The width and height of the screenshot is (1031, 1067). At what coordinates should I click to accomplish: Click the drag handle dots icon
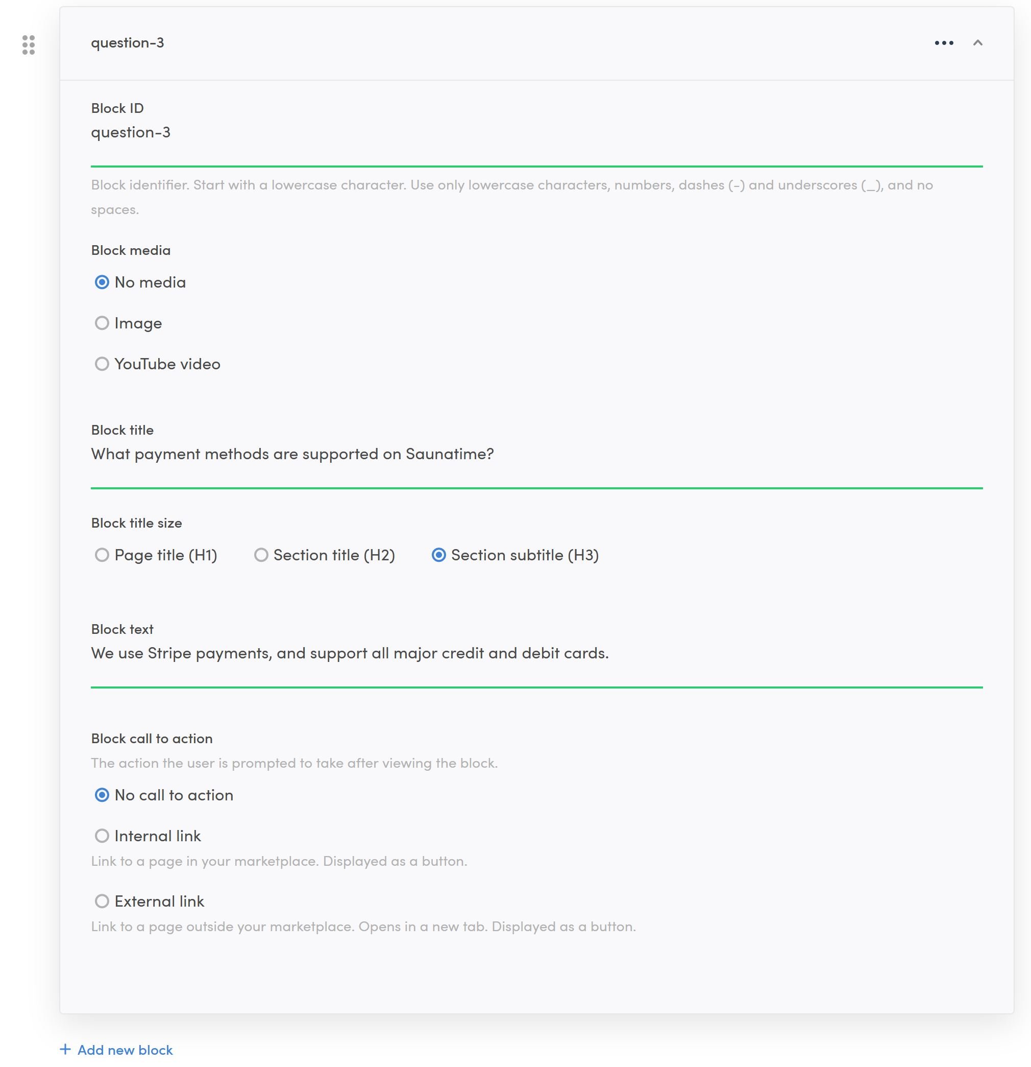tap(28, 44)
